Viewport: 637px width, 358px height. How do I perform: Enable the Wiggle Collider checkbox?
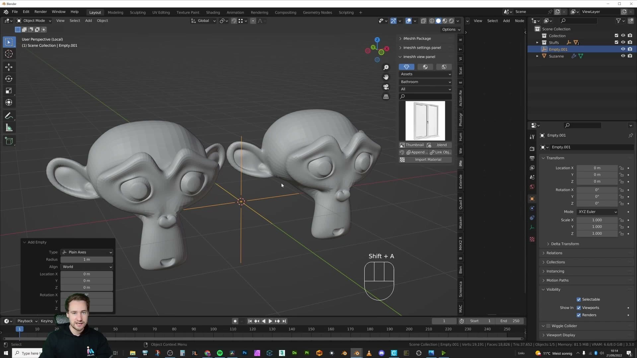pyautogui.click(x=548, y=326)
